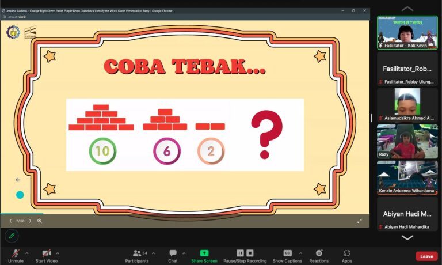Click the red Leave button
Screen dimensions: 442x265
(x=426, y=256)
